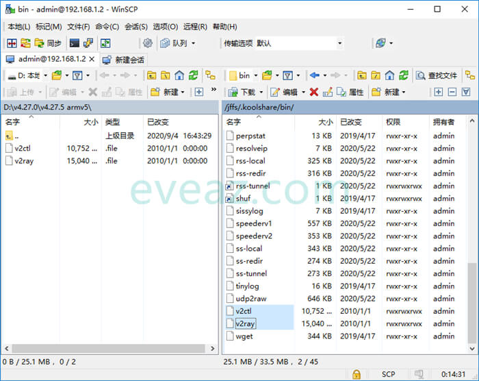Click the Synchronize (同步) toolbar button
Viewport: 479px width, 381px height.
49,43
